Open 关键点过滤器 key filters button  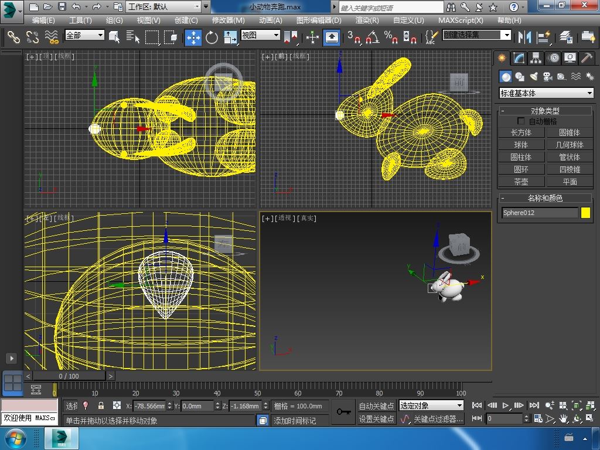[x=438, y=419]
